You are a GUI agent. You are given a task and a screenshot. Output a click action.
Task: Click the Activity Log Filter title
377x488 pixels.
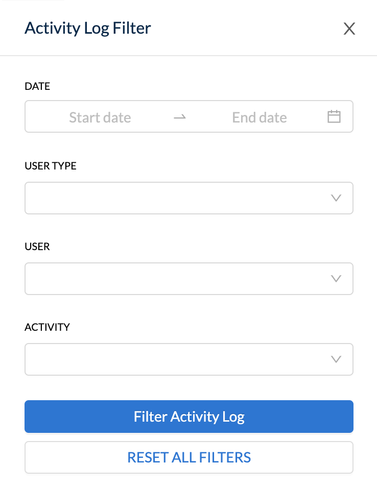pos(87,29)
